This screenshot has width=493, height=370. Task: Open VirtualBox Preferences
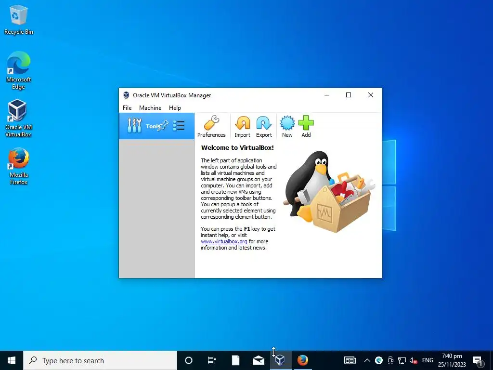(211, 127)
